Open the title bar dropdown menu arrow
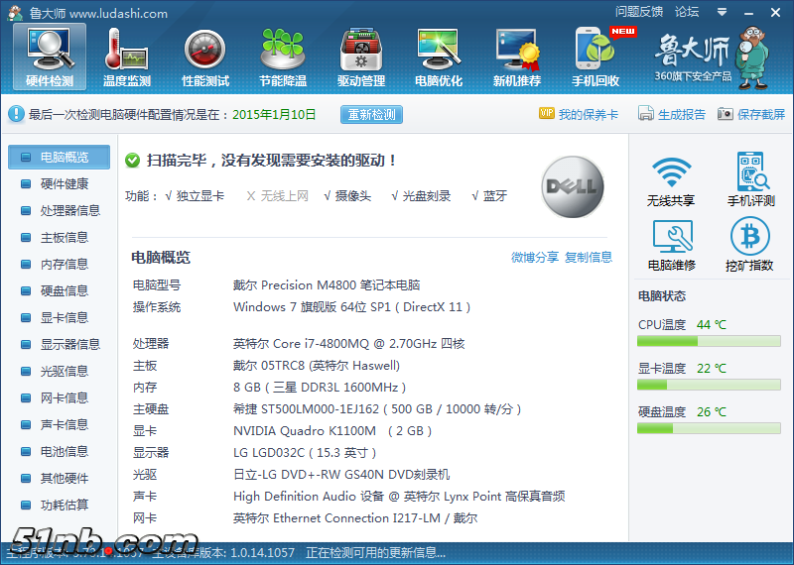The height and width of the screenshot is (565, 794). [723, 12]
